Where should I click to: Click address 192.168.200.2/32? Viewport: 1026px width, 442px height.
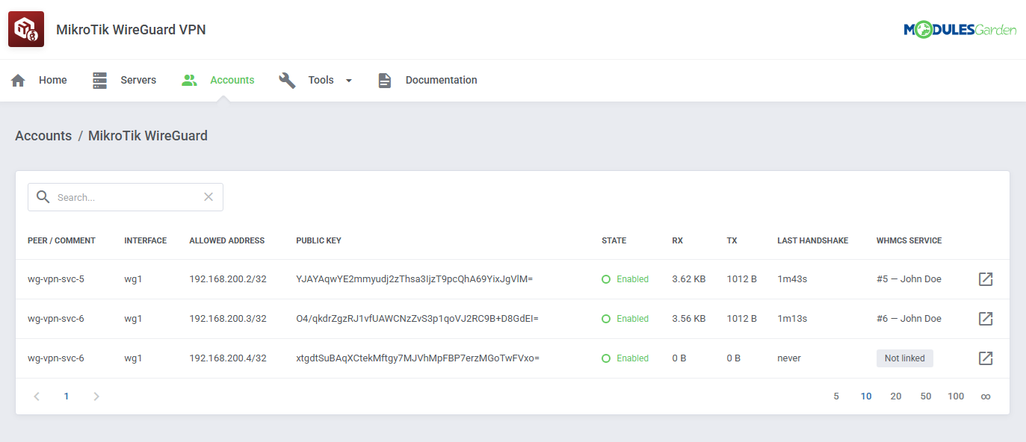[228, 279]
